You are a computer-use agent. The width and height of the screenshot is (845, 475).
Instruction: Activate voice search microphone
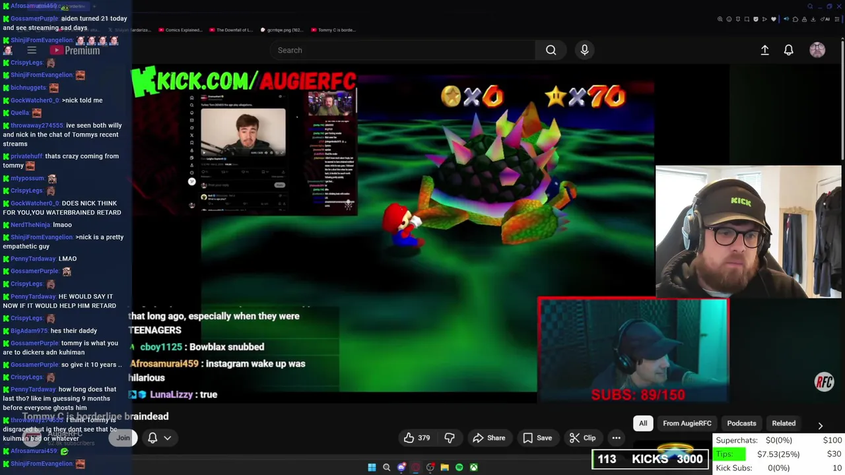584,50
